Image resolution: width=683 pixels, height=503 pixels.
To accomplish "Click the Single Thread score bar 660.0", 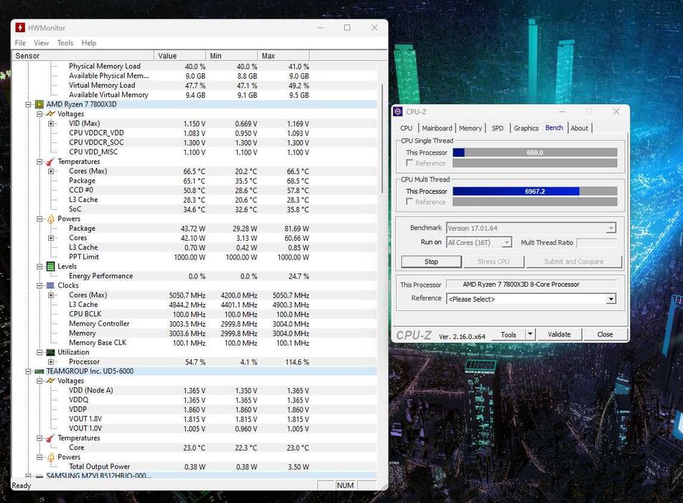I will 535,152.
